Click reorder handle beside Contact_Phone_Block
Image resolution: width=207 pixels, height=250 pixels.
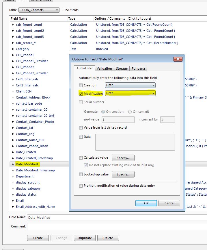(x=13, y=146)
